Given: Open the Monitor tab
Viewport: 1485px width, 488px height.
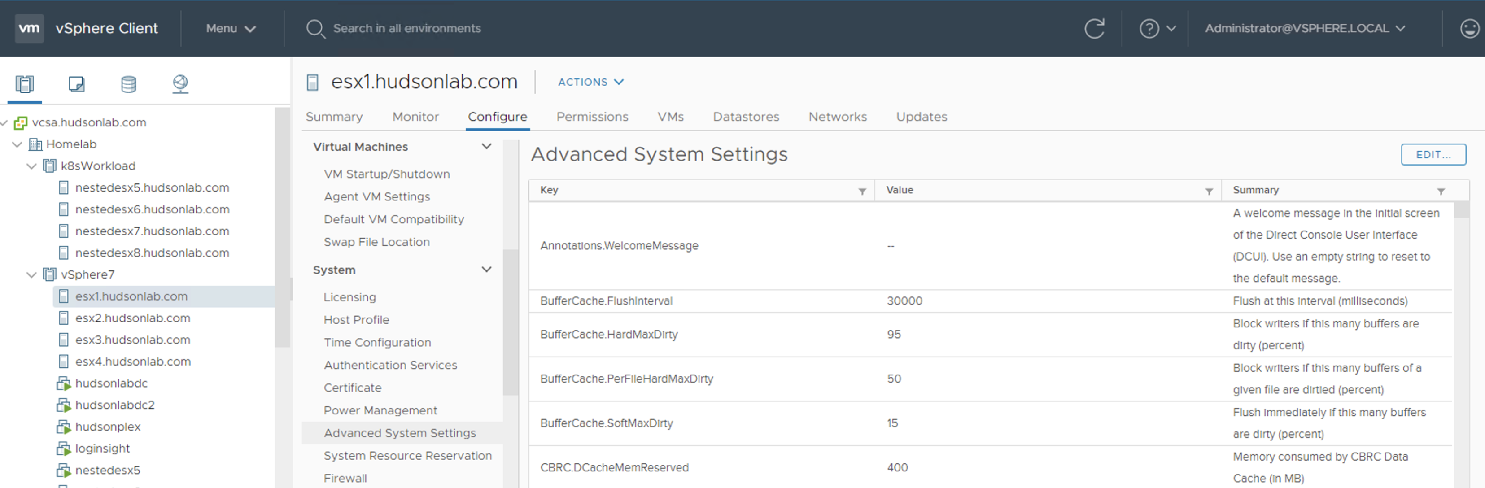Looking at the screenshot, I should tap(415, 117).
